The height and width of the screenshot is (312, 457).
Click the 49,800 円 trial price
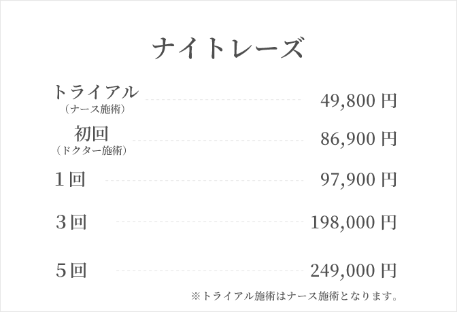(x=358, y=101)
